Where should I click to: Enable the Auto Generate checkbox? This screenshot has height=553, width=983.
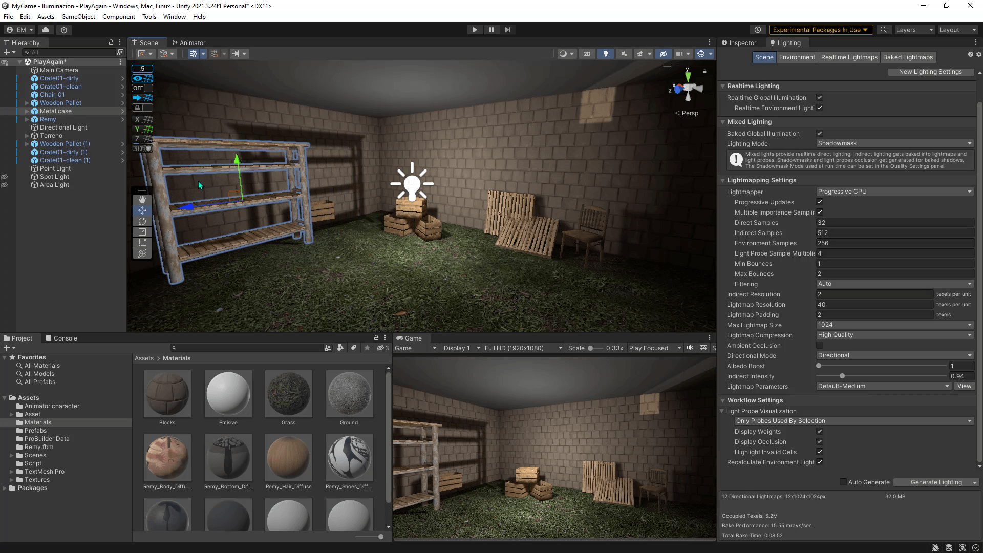(x=843, y=482)
